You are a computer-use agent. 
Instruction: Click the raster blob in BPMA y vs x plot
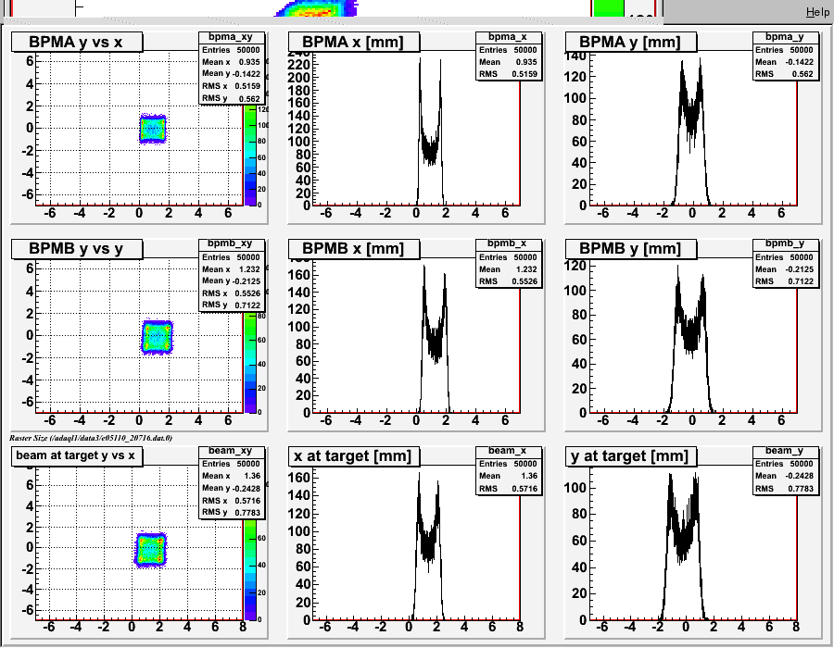point(153,129)
